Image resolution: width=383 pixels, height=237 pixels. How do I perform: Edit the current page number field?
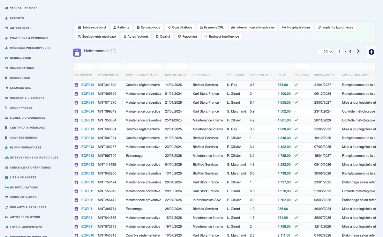click(x=339, y=52)
